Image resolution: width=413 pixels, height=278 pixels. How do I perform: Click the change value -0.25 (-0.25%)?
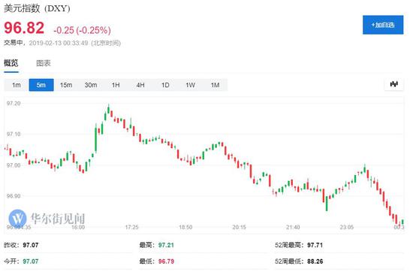pyautogui.click(x=82, y=30)
